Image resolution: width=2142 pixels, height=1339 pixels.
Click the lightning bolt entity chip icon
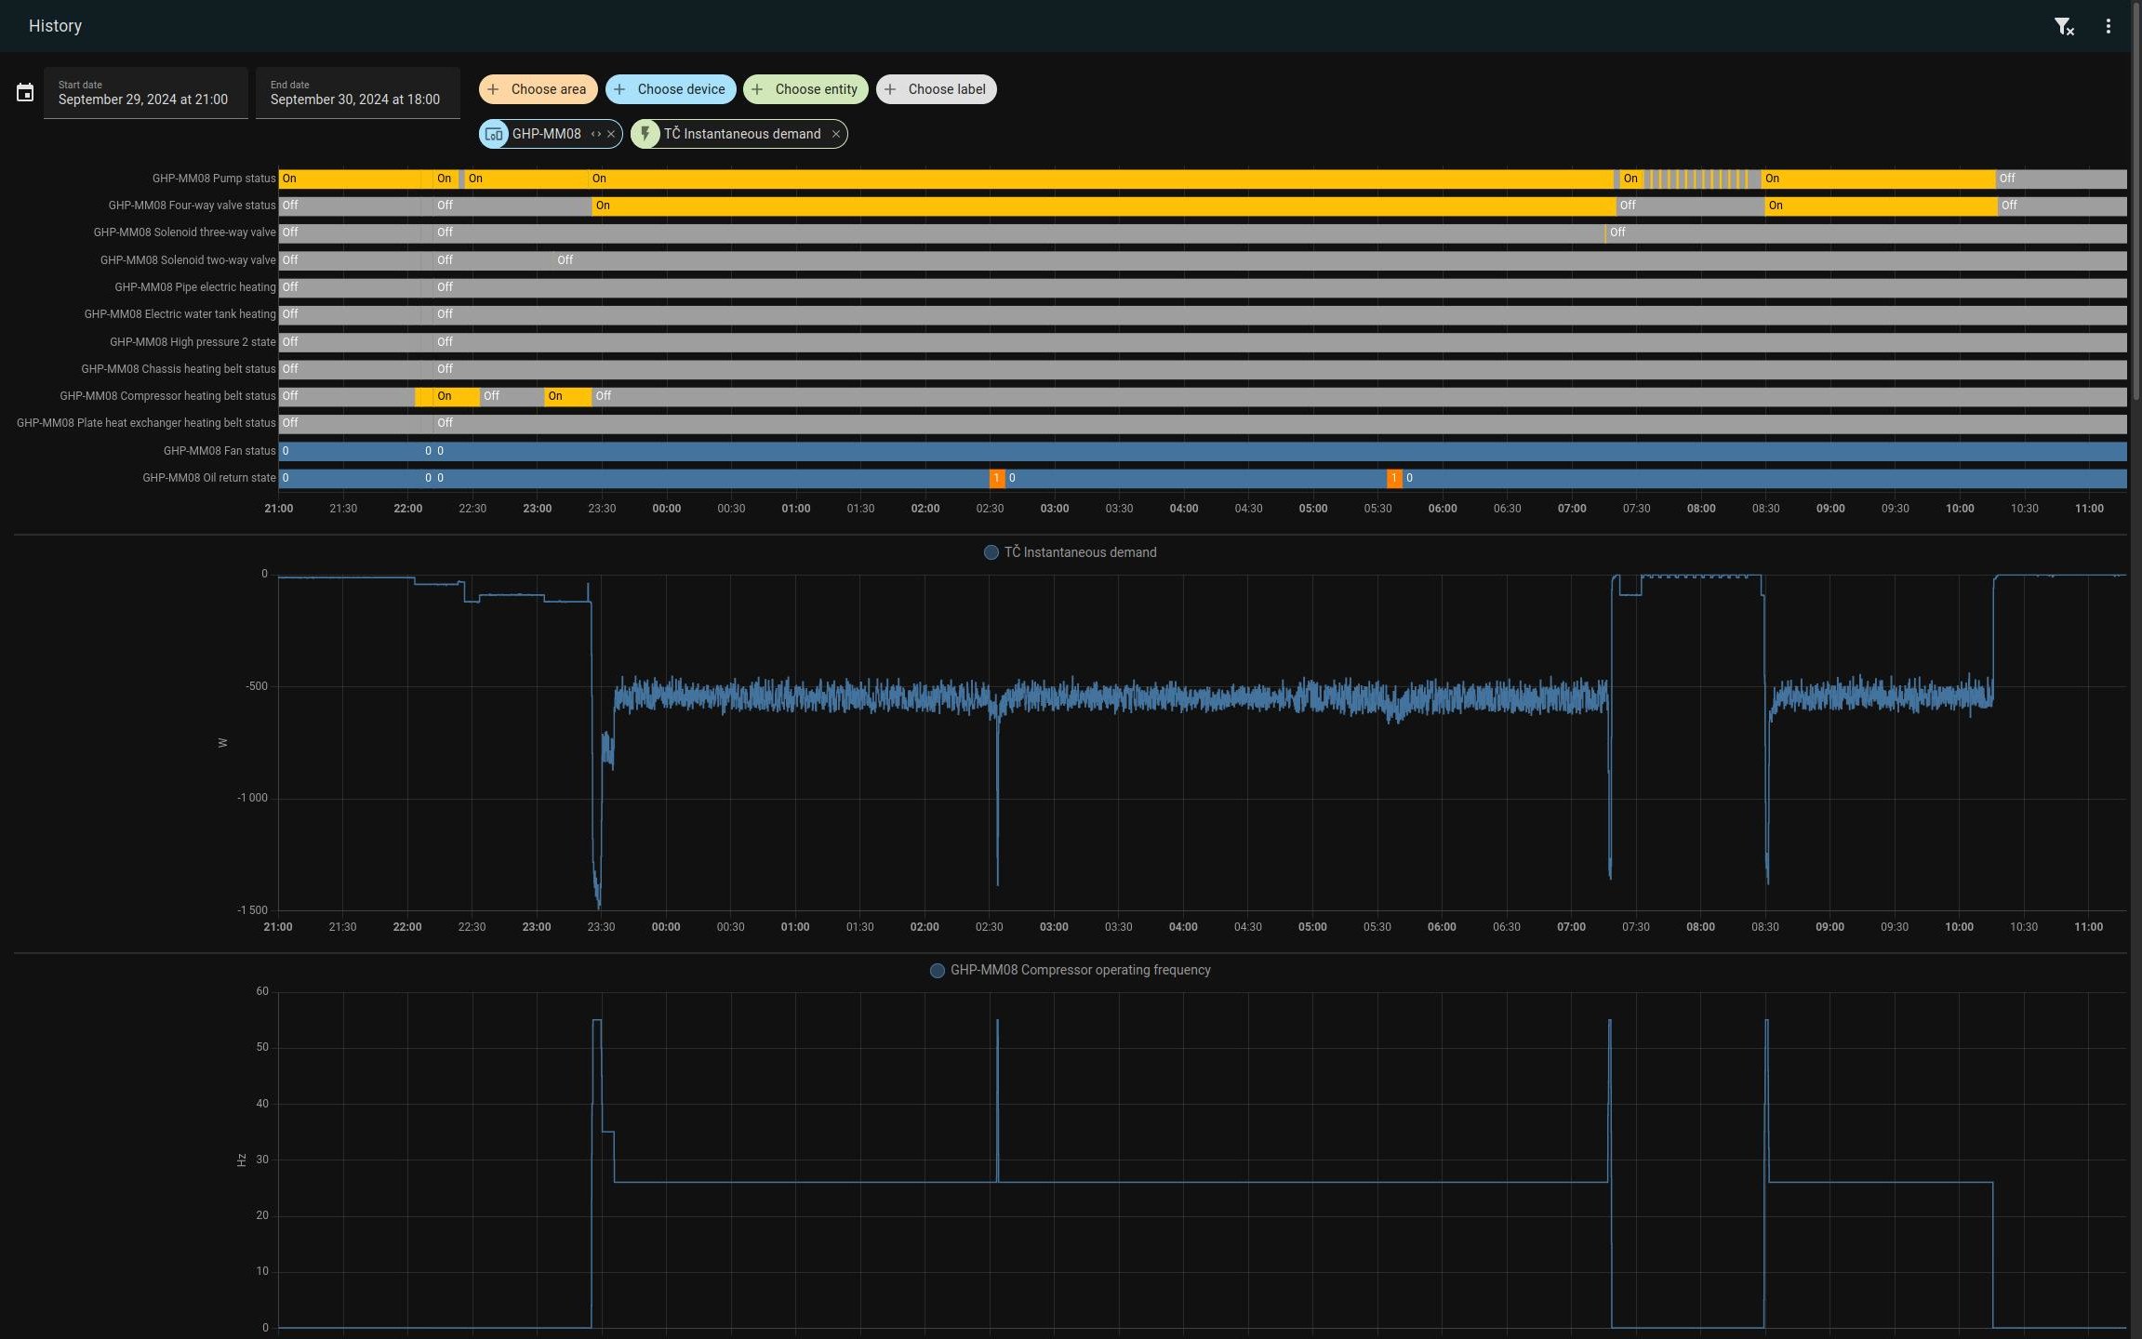click(x=645, y=134)
